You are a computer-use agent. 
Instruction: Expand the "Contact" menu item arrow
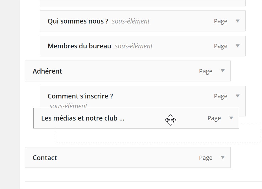pyautogui.click(x=222, y=158)
